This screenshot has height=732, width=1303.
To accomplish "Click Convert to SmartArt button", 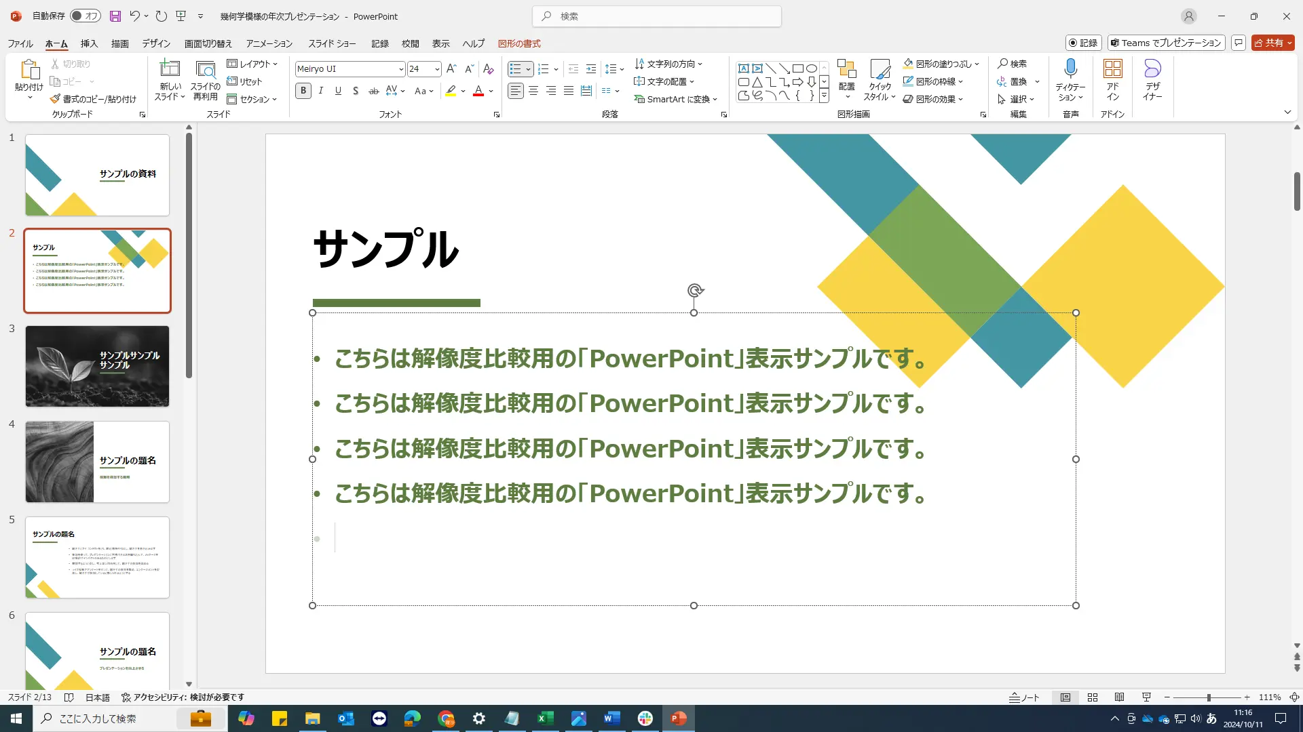I will pos(675,99).
